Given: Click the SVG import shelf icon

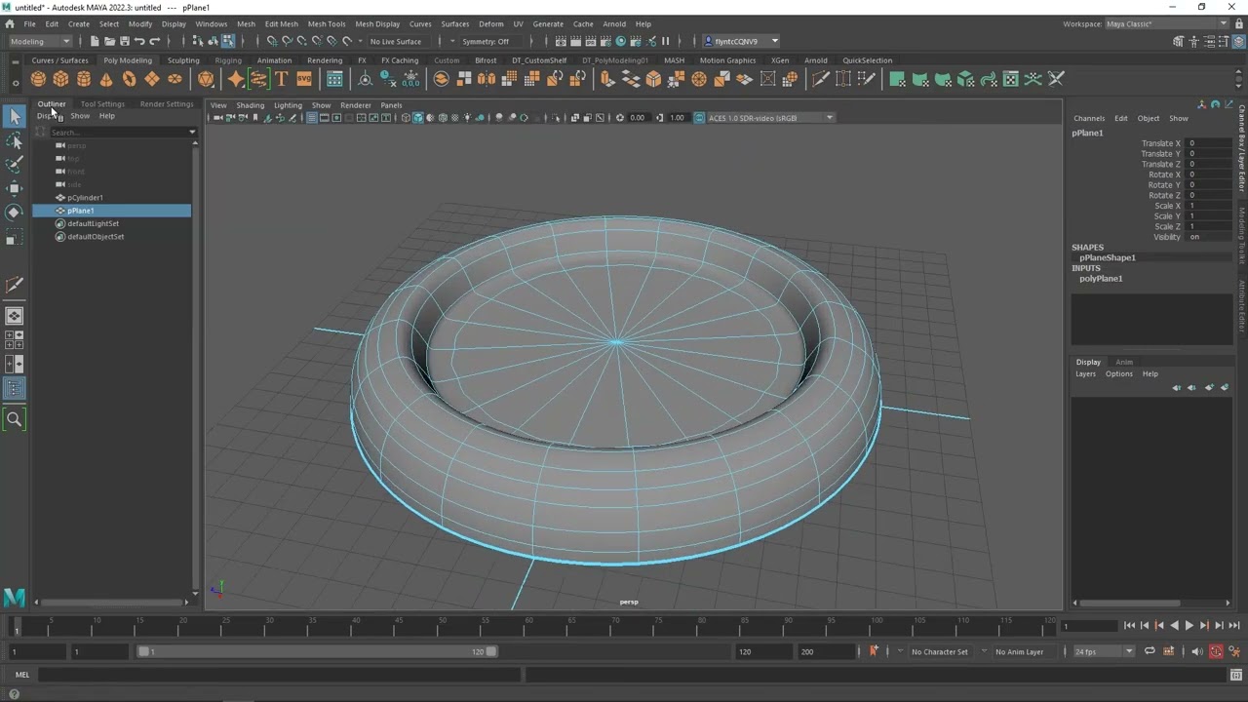Looking at the screenshot, I should coord(304,79).
